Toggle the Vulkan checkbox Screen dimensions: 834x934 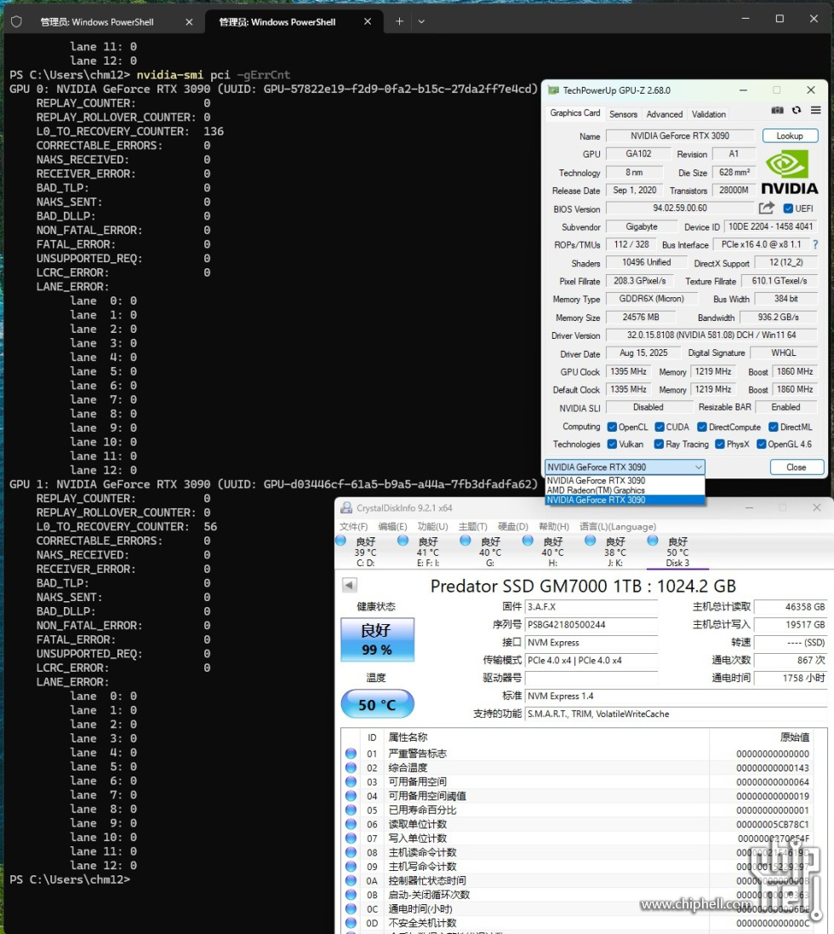(x=612, y=444)
